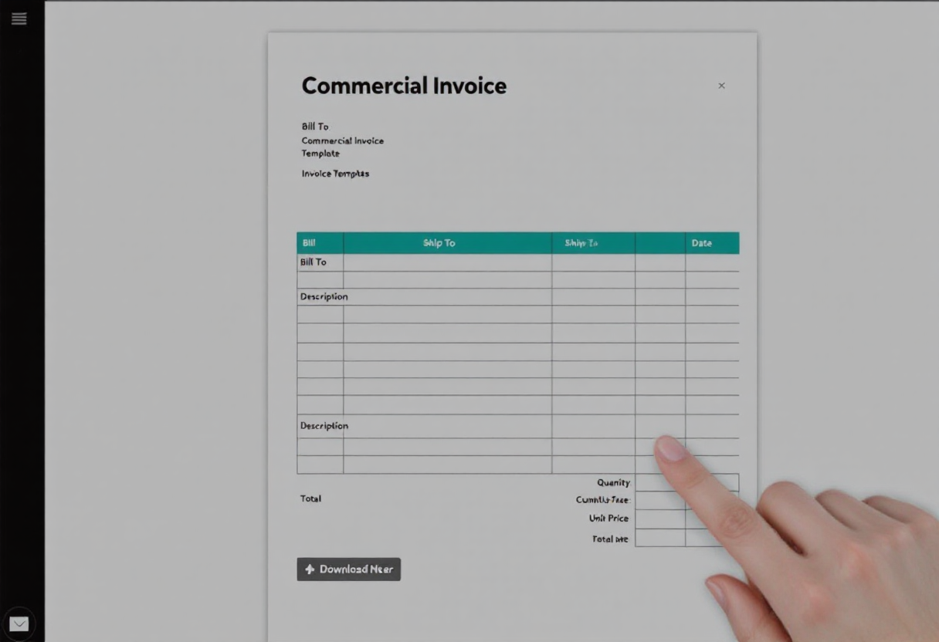
Task: Click the download arrow icon on Download button
Action: point(308,569)
